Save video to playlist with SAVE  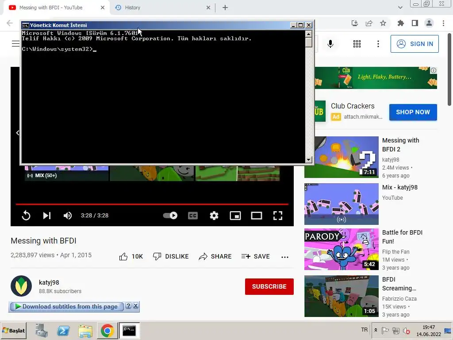click(255, 256)
